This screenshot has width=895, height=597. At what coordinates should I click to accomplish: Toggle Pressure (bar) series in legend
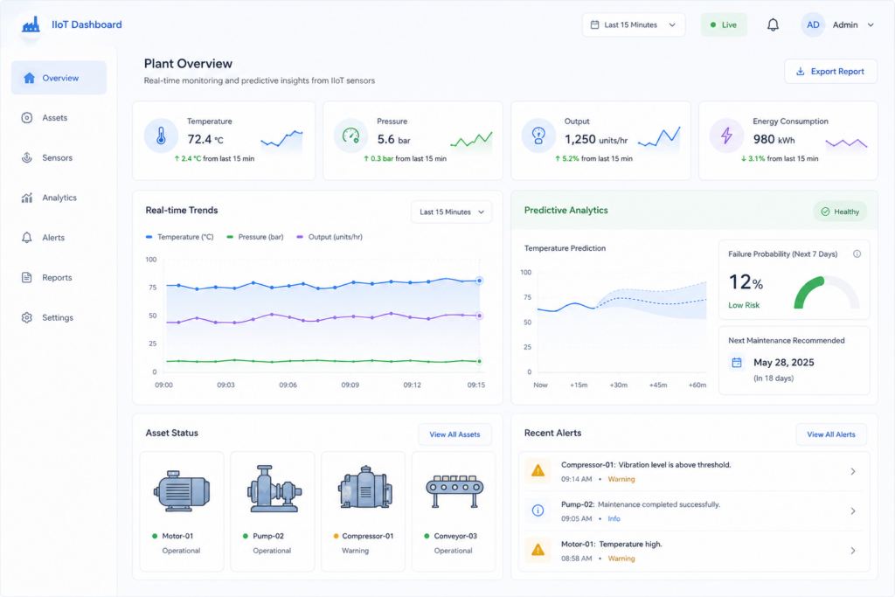pos(255,237)
